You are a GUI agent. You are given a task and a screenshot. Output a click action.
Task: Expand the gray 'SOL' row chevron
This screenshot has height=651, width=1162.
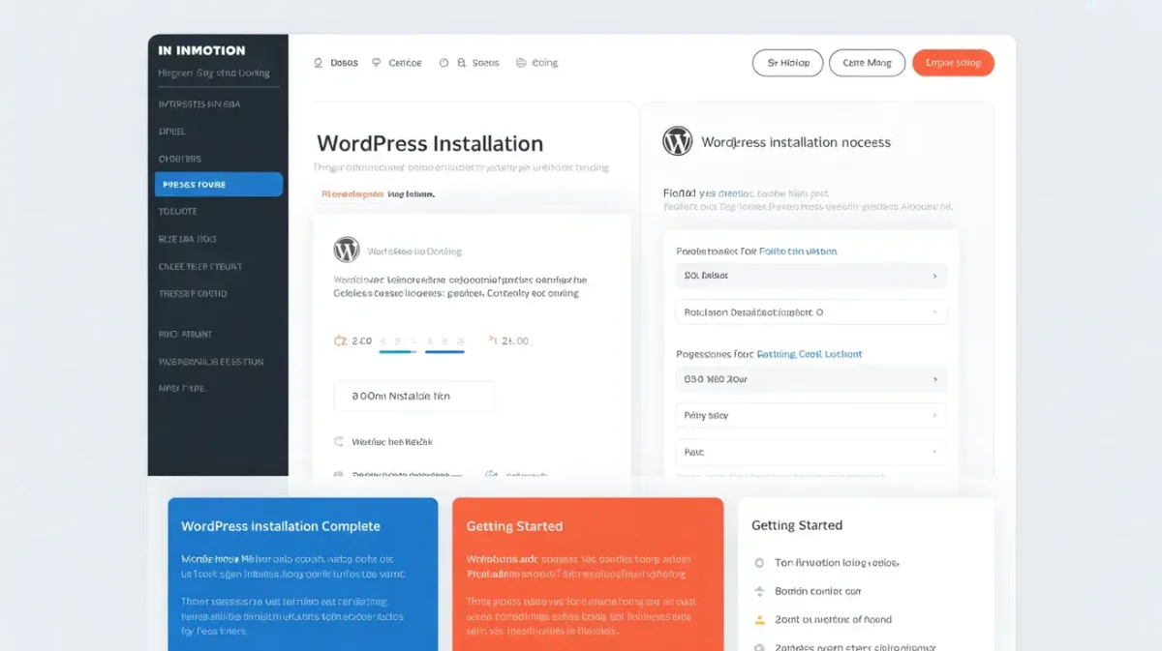pyautogui.click(x=934, y=276)
